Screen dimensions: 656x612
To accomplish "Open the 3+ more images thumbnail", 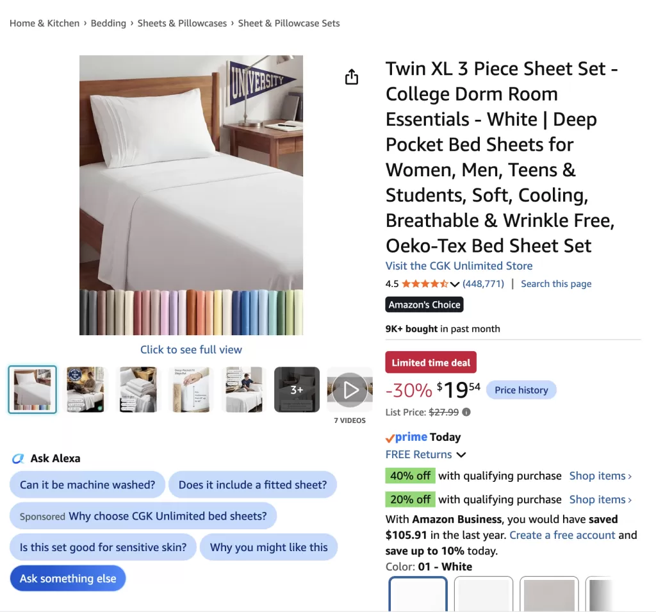I will point(297,390).
